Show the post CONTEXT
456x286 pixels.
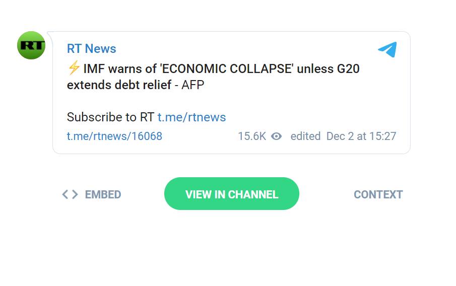click(x=378, y=194)
